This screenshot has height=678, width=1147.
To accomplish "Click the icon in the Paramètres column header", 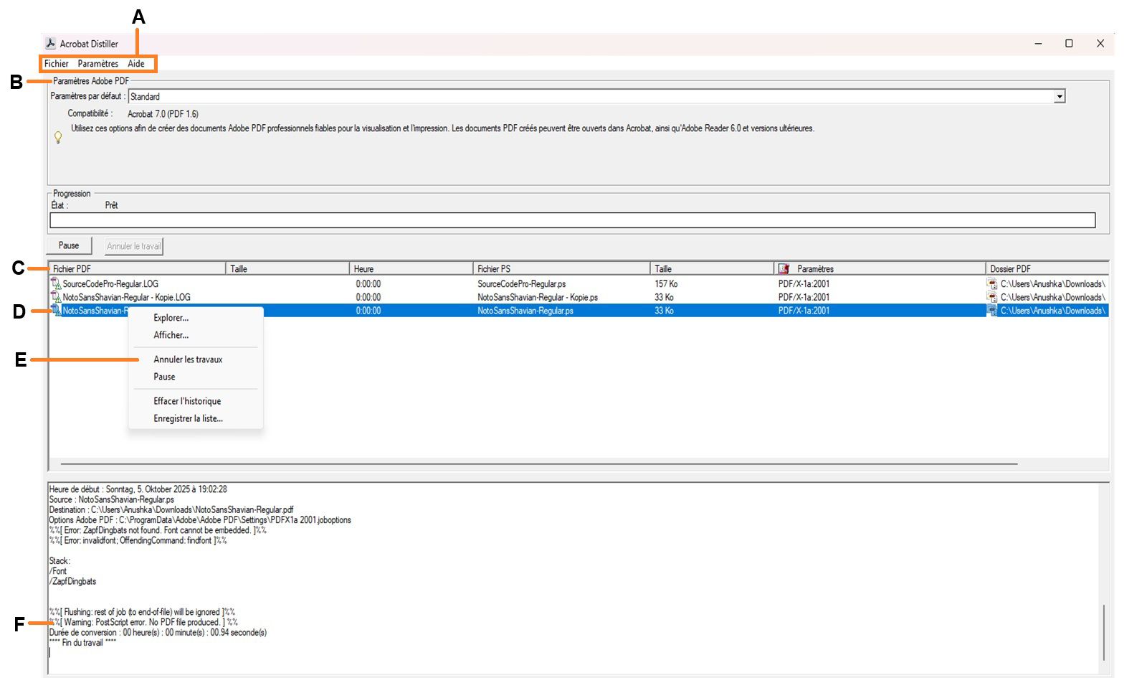I will click(784, 269).
